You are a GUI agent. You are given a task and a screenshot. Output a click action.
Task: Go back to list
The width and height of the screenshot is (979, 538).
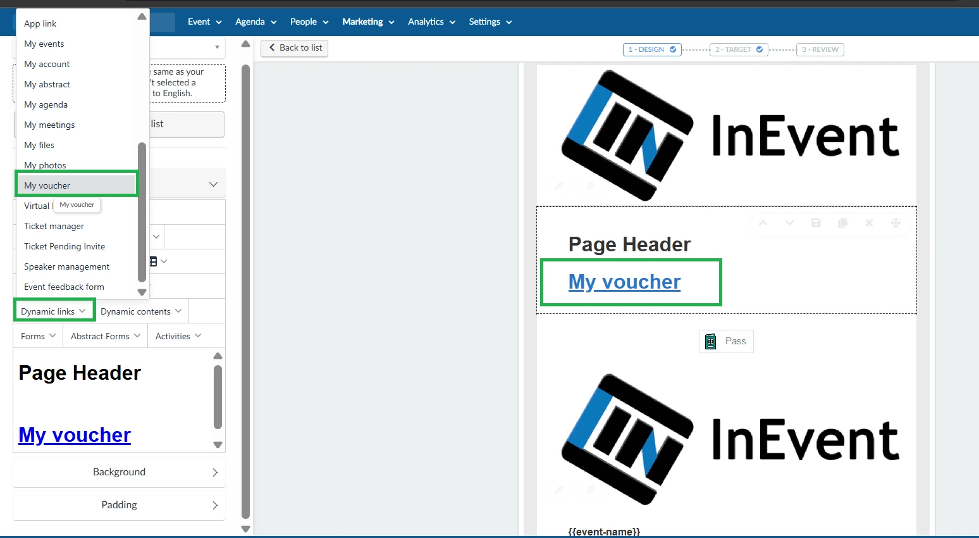pyautogui.click(x=295, y=47)
